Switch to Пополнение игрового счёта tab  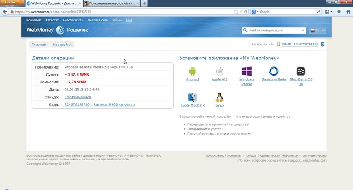pos(112,3)
